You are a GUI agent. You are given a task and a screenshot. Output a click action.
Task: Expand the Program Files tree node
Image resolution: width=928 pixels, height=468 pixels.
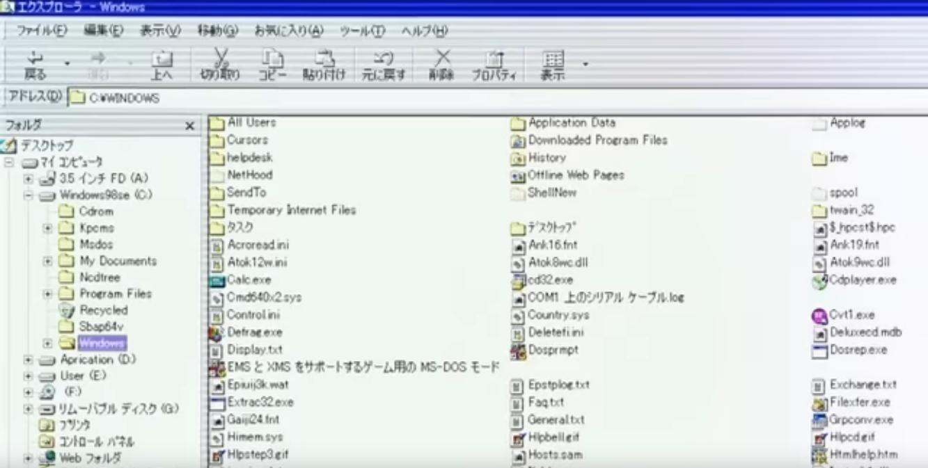click(x=48, y=294)
